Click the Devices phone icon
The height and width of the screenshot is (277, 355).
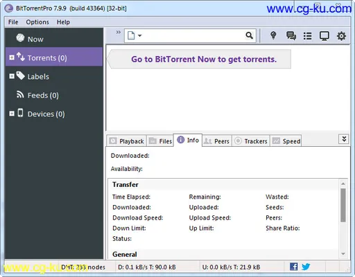(x=20, y=113)
